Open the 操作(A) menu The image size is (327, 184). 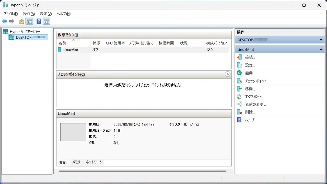point(29,14)
